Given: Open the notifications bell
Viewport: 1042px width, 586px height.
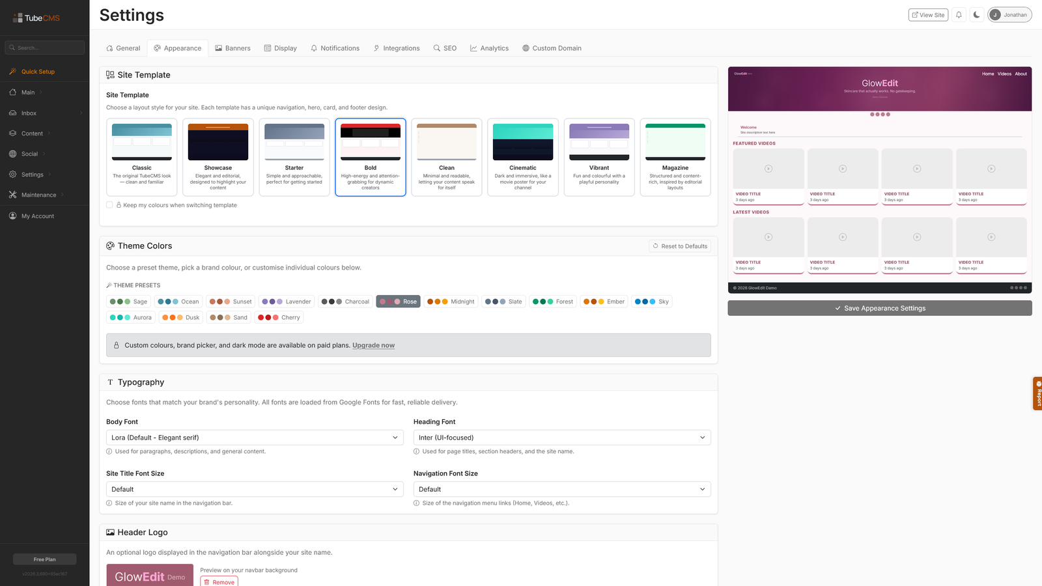Looking at the screenshot, I should 959,14.
